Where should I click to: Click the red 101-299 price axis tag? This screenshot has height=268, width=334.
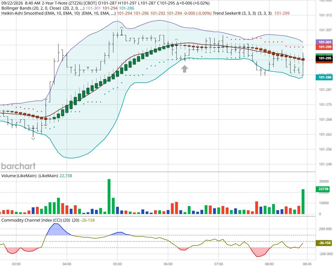tap(324, 47)
